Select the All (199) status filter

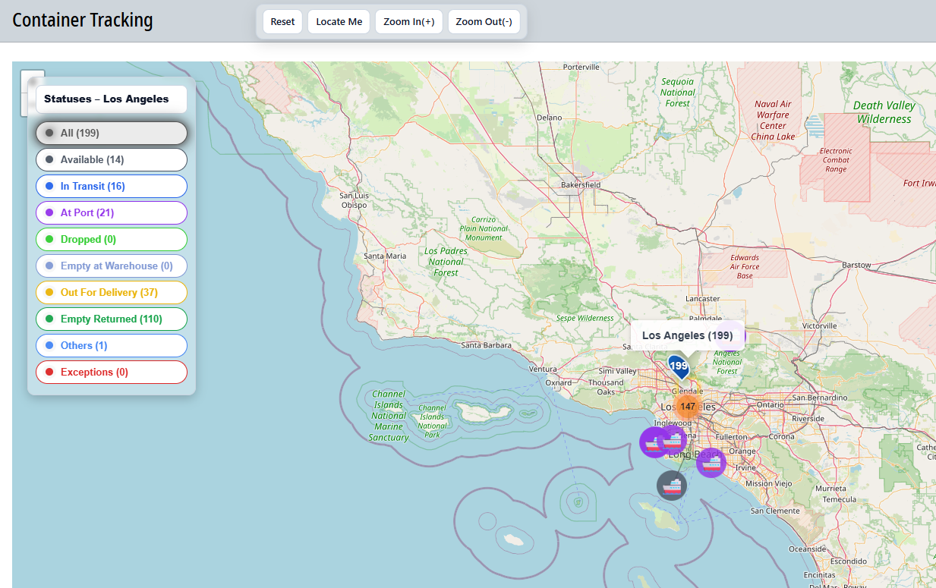pos(112,134)
